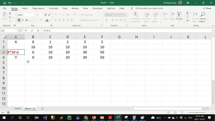
Task: Switch to the Insert tab
Action: tap(25, 8)
